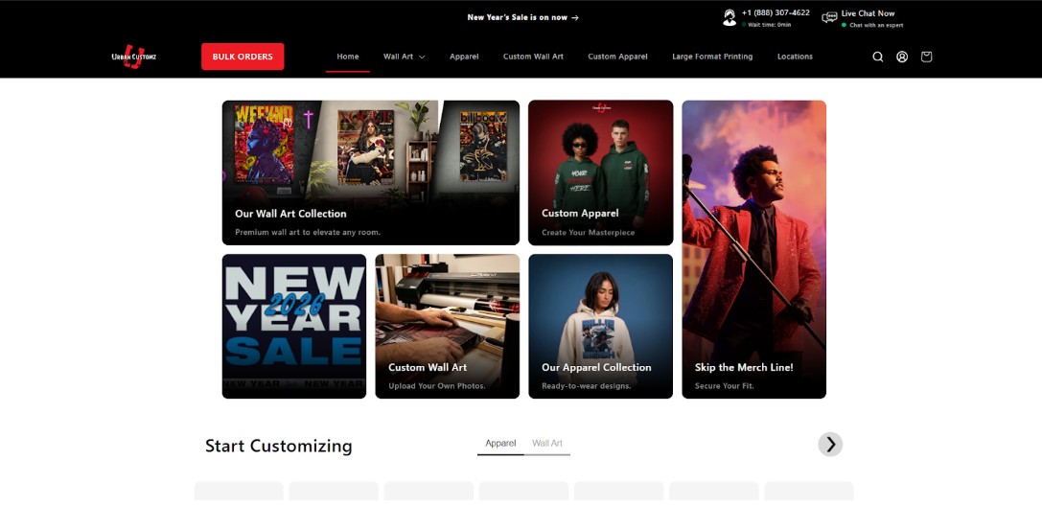Screen dimensions: 1042x505
Task: Open the search icon in header
Action: pos(878,57)
